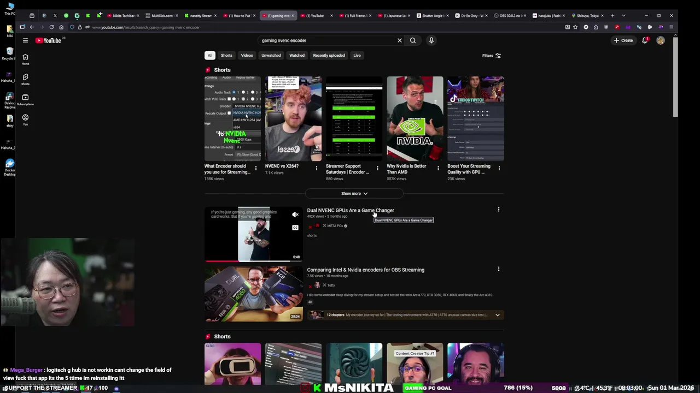Screen dimensions: 700x393
Task: Expand the 12 chapters section
Action: pyautogui.click(x=405, y=315)
